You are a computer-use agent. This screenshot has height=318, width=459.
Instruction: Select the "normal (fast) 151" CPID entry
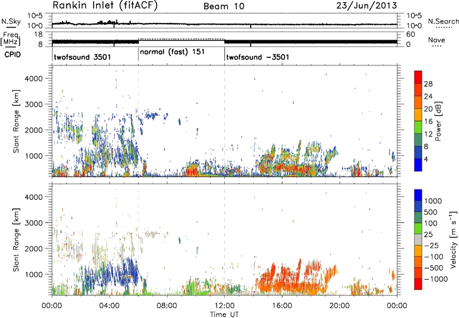172,52
